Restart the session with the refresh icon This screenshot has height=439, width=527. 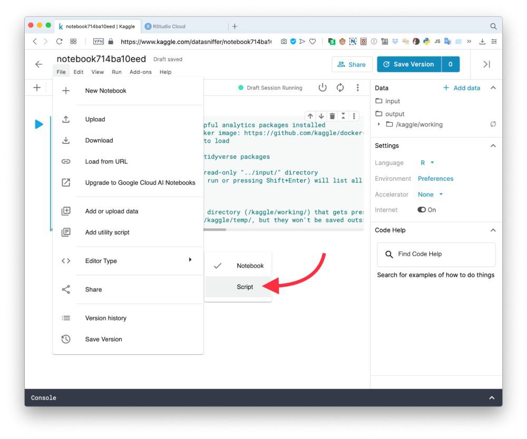click(340, 87)
